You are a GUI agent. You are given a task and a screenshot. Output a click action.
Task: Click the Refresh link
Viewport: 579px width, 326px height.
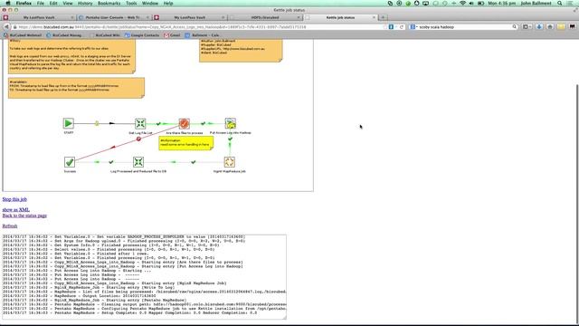(x=10, y=225)
